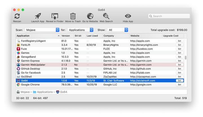Click the http://fuzebox.com website cell
Viewport: 203px width, 117px height.
coord(141,49)
